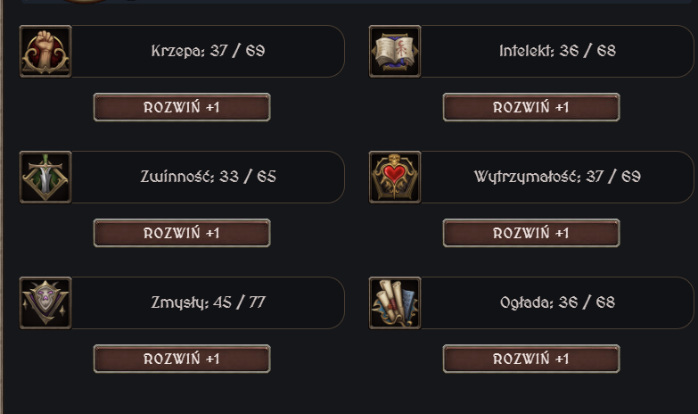Select the Wytrzymałość red heart icon

tap(395, 178)
